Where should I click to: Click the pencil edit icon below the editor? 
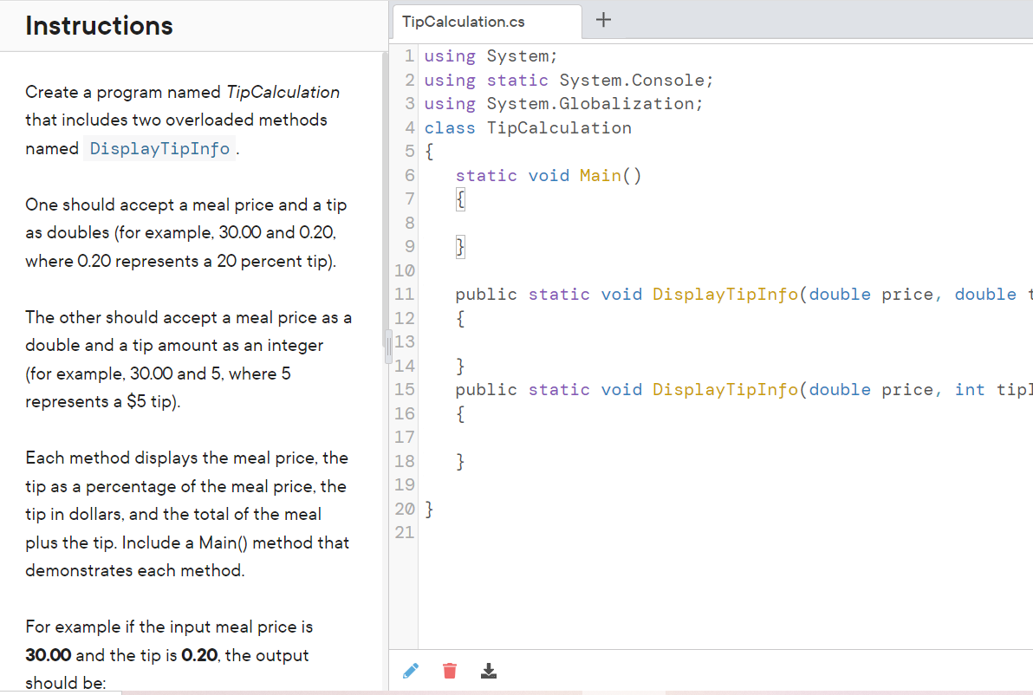[411, 671]
